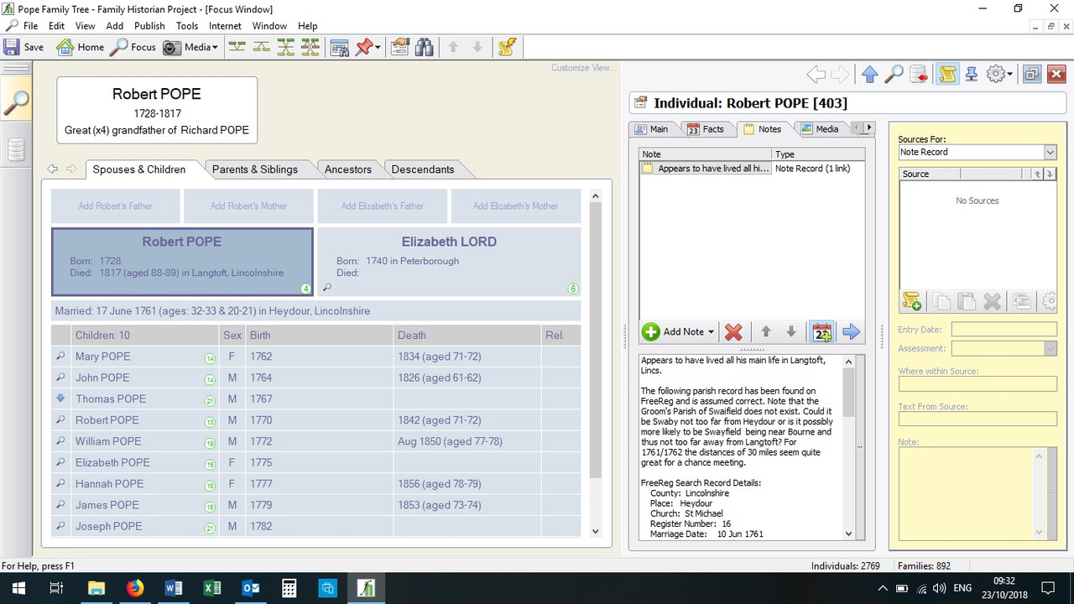Save the project with the floppy icon

point(23,47)
